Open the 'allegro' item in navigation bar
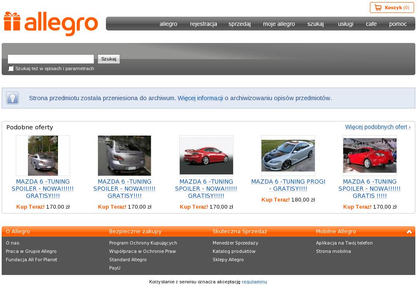The height and width of the screenshot is (290, 417). (x=168, y=24)
